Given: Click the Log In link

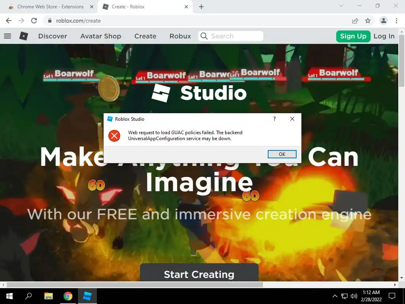Looking at the screenshot, I should pyautogui.click(x=384, y=36).
